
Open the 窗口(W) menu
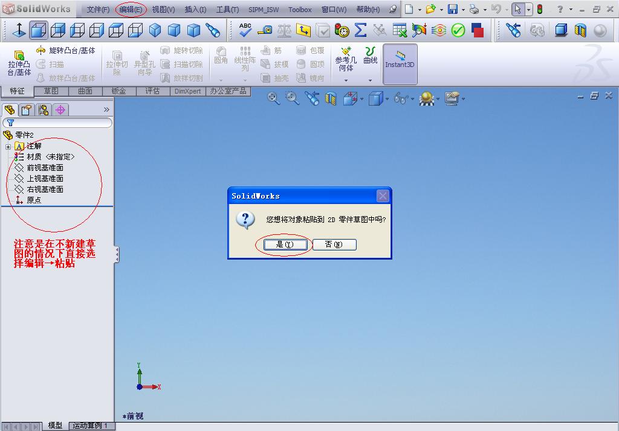334,10
